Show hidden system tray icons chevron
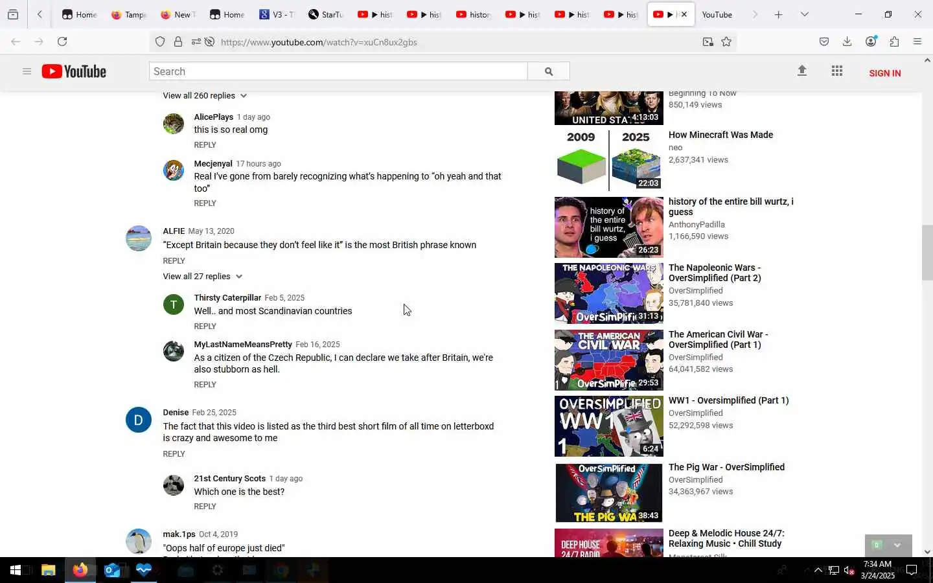The height and width of the screenshot is (583, 933). point(818,571)
